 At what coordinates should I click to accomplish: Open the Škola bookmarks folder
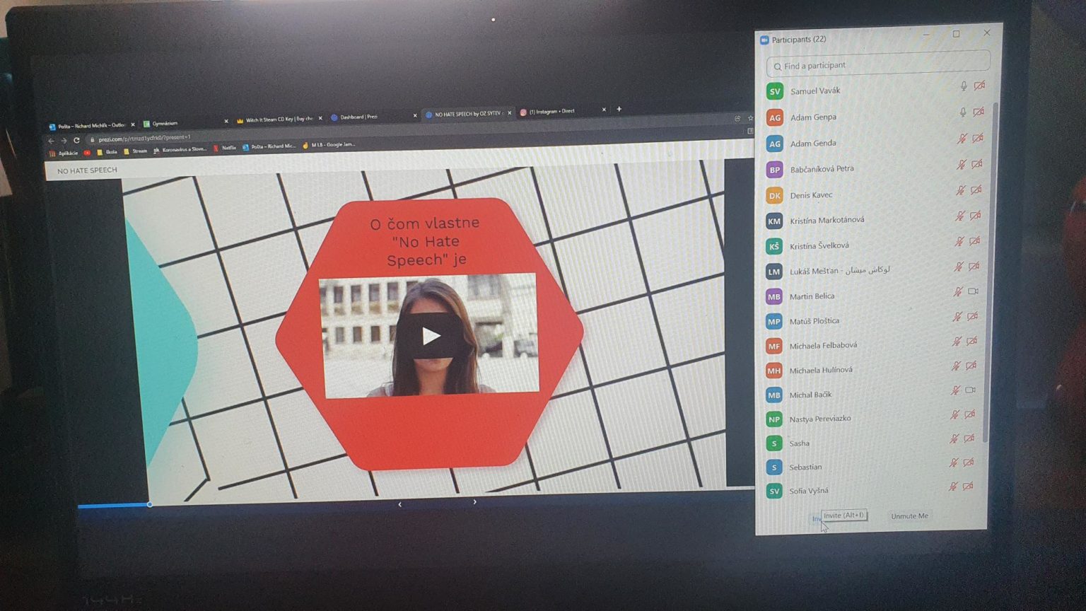click(107, 152)
